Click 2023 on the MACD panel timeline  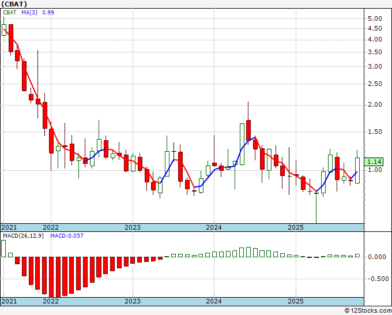tap(133, 301)
